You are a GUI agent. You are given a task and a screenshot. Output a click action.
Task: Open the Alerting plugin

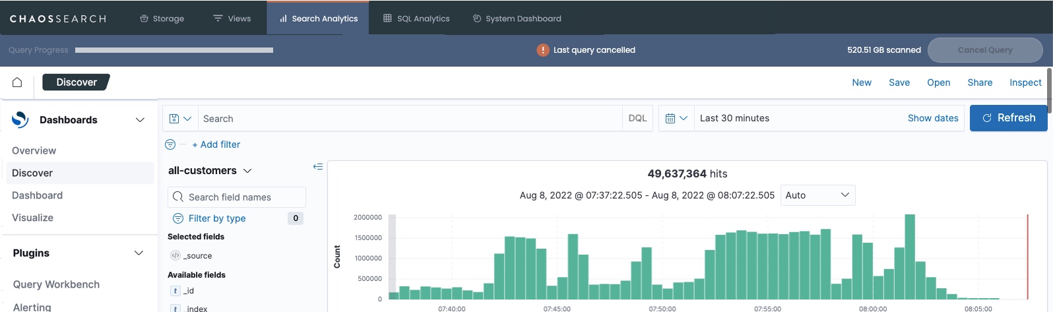click(32, 307)
